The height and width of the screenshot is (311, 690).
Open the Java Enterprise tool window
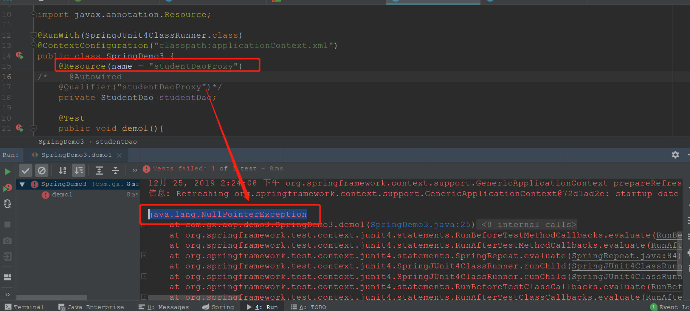(x=91, y=307)
